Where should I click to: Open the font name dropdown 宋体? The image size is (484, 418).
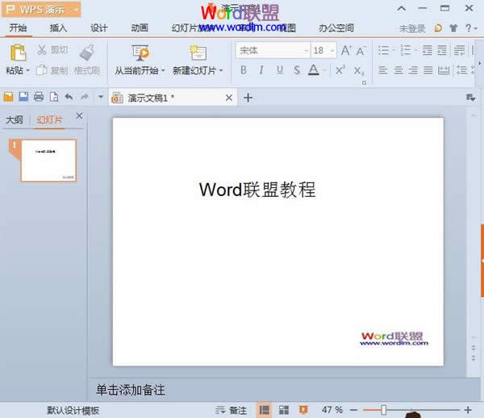click(305, 50)
